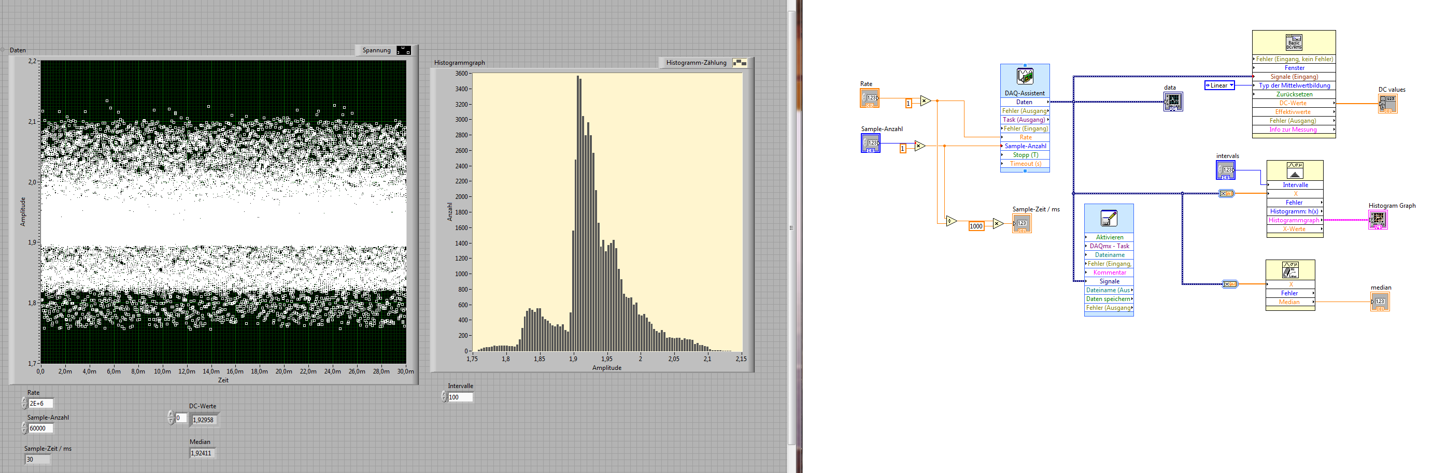Click dynamic data converter feeding histogram X
This screenshot has height=473, width=1433.
point(1227,193)
